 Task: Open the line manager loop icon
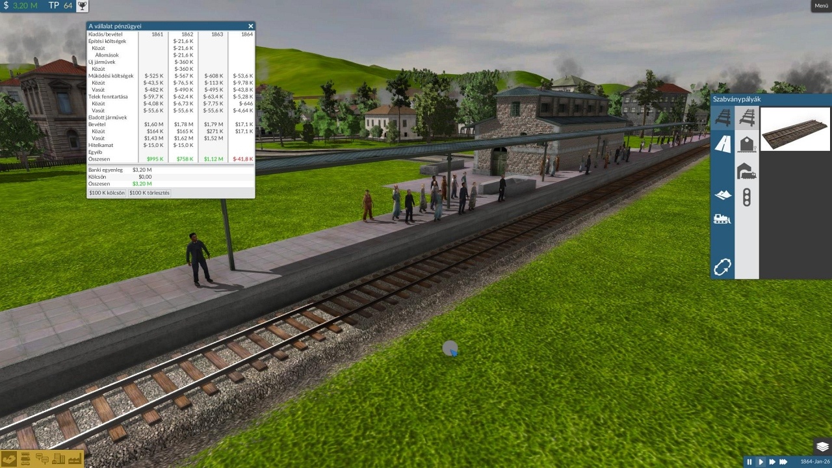tap(722, 266)
